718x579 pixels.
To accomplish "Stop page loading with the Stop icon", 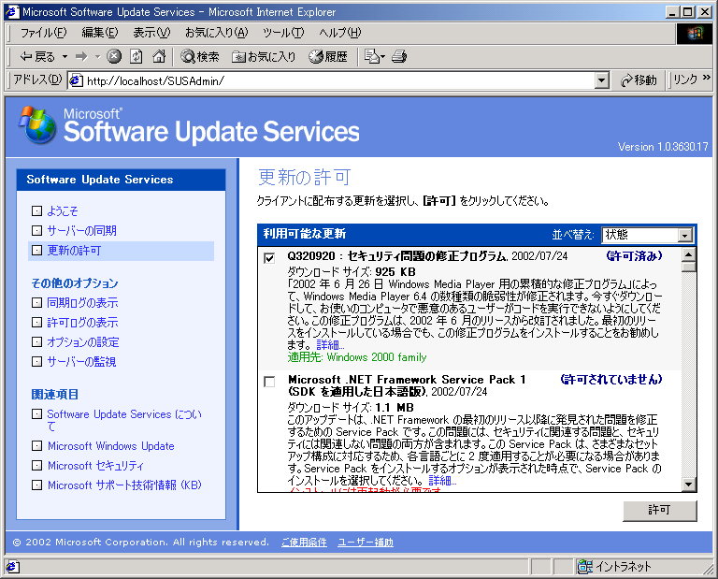I will coord(114,56).
